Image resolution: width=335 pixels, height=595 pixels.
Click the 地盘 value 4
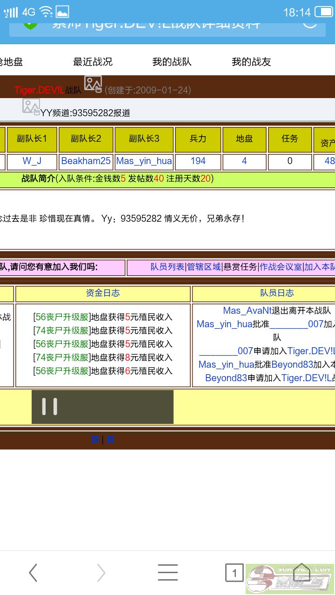pos(244,161)
